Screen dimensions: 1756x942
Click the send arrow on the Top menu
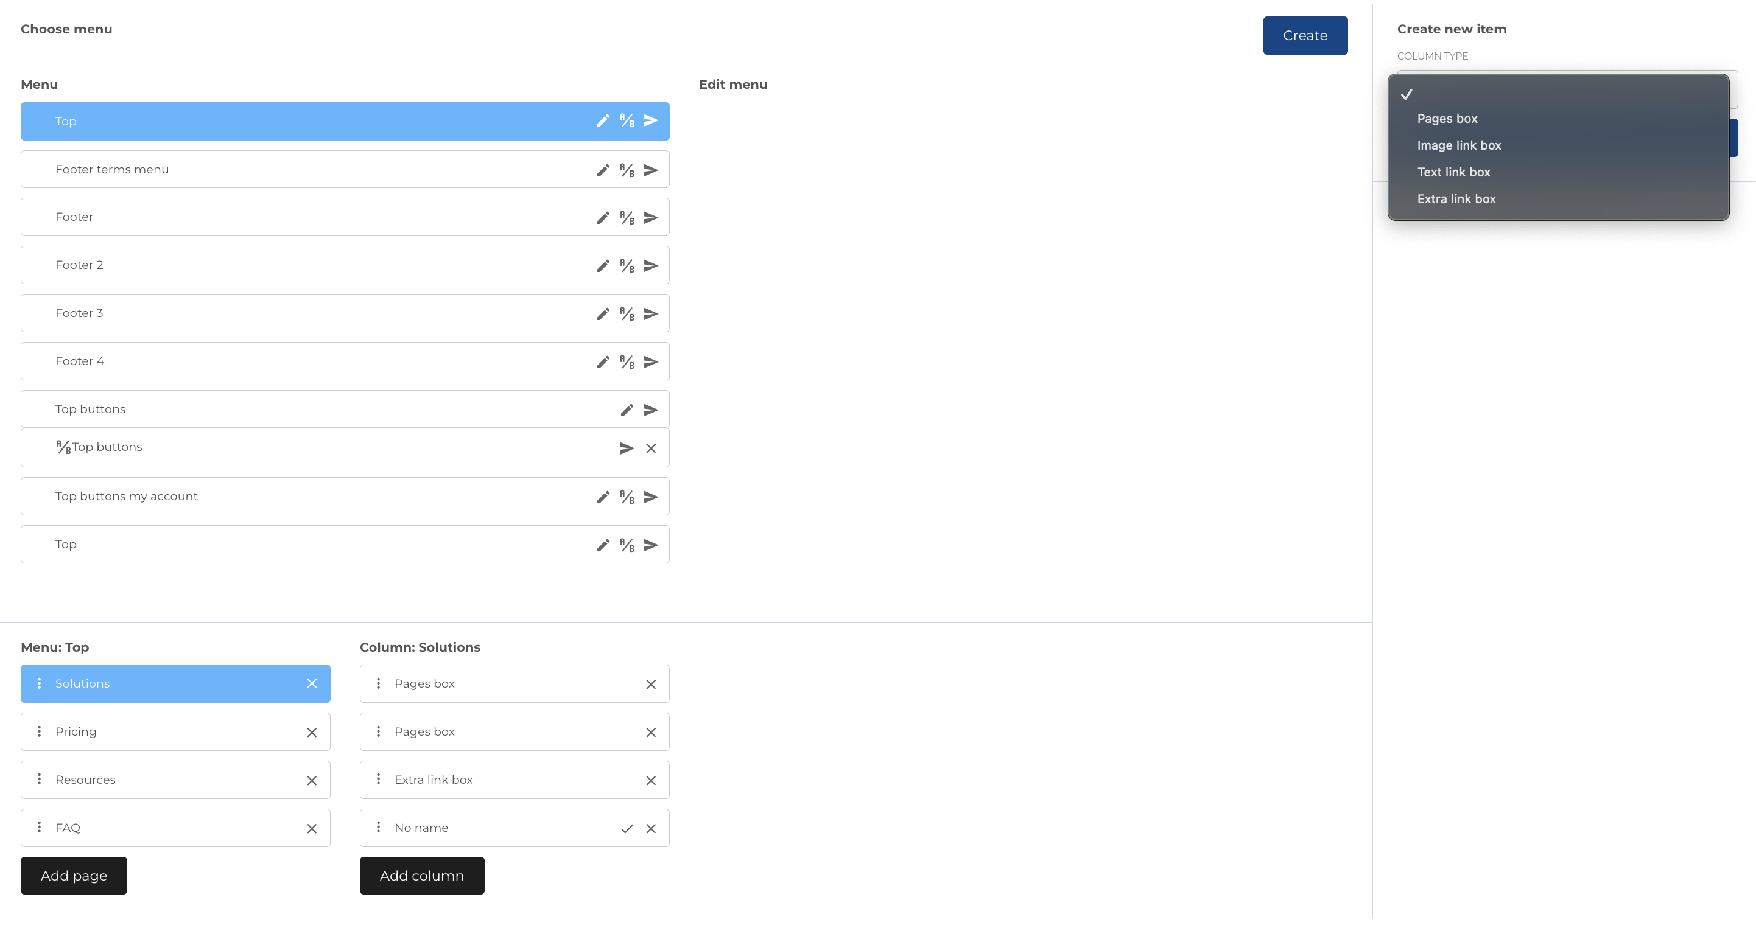coord(651,120)
